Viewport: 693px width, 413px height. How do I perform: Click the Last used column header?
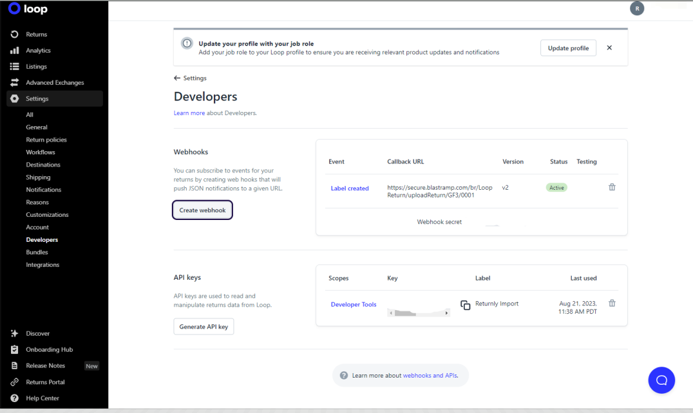584,278
